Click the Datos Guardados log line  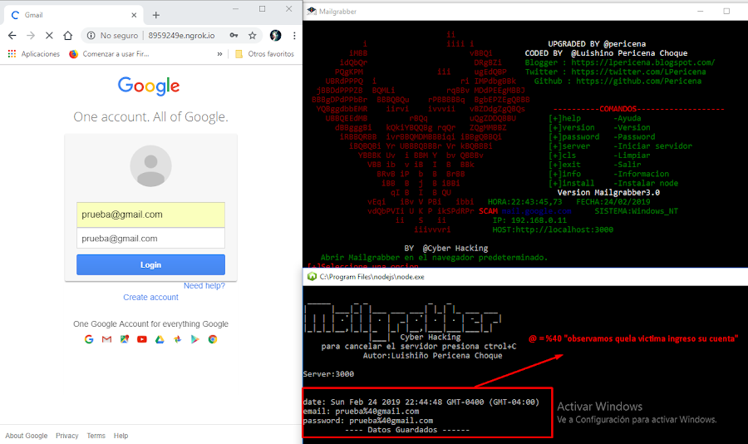tap(407, 430)
